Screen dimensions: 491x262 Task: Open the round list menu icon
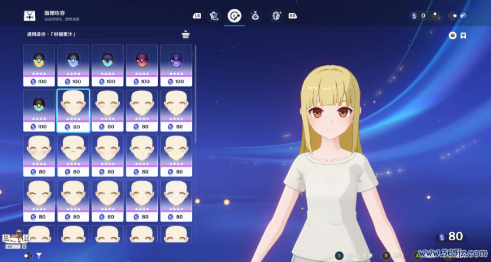[x=452, y=36]
